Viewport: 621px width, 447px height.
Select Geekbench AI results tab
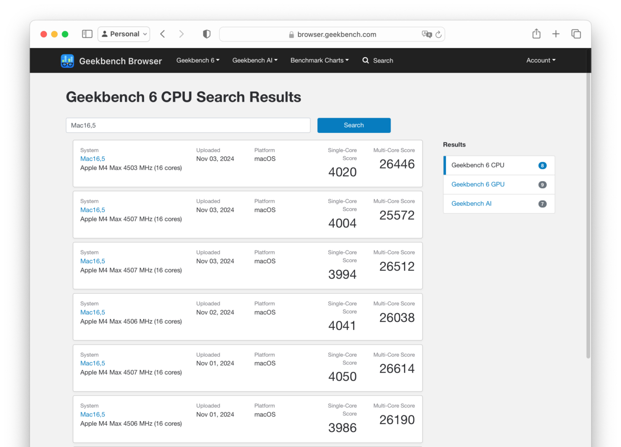pos(499,204)
